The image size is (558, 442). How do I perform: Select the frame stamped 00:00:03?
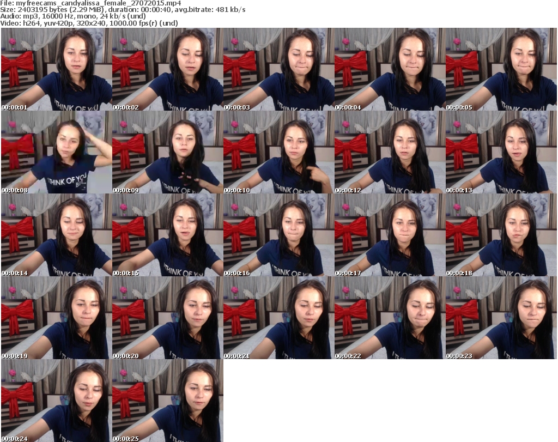click(x=278, y=69)
